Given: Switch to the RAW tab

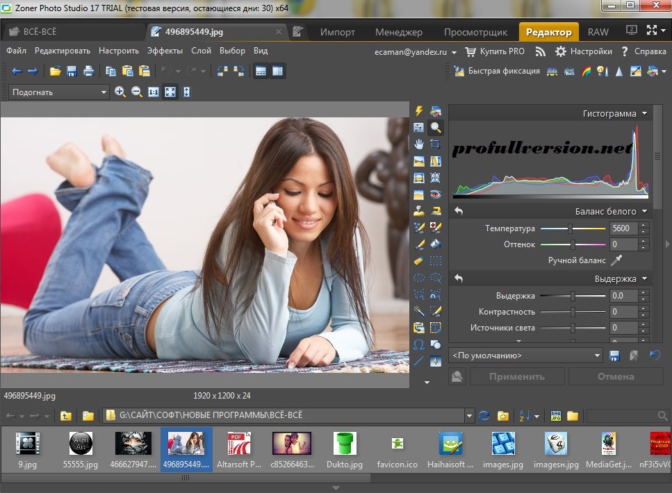Looking at the screenshot, I should [x=597, y=31].
